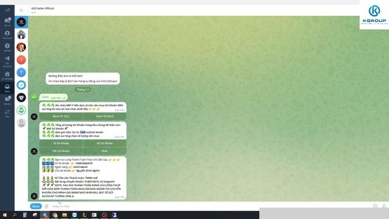
Task: Click bot avatar beside payment instructions message
Action: pyautogui.click(x=34, y=196)
